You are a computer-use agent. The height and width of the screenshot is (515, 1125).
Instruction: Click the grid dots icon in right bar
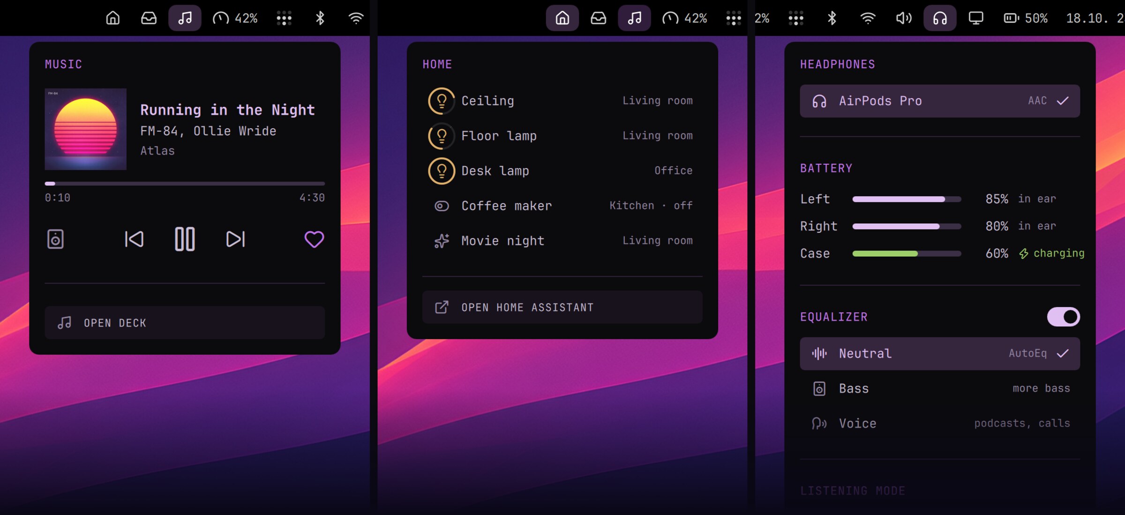795,18
